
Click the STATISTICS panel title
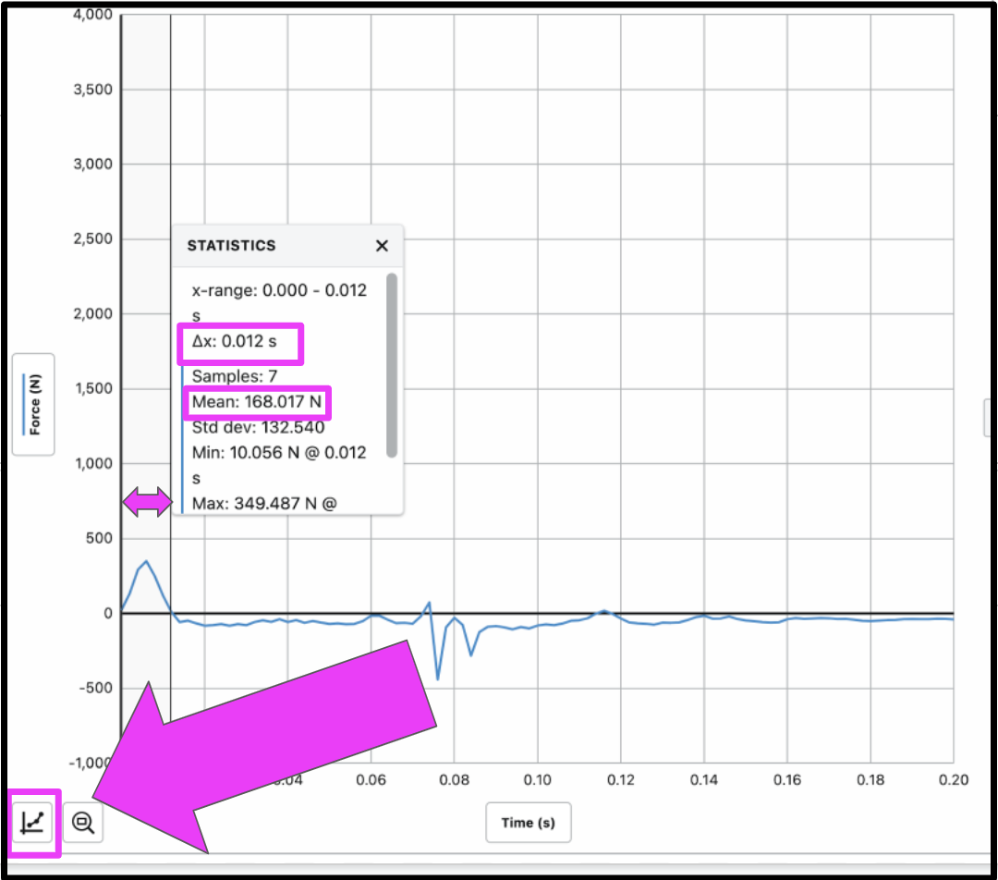[231, 246]
